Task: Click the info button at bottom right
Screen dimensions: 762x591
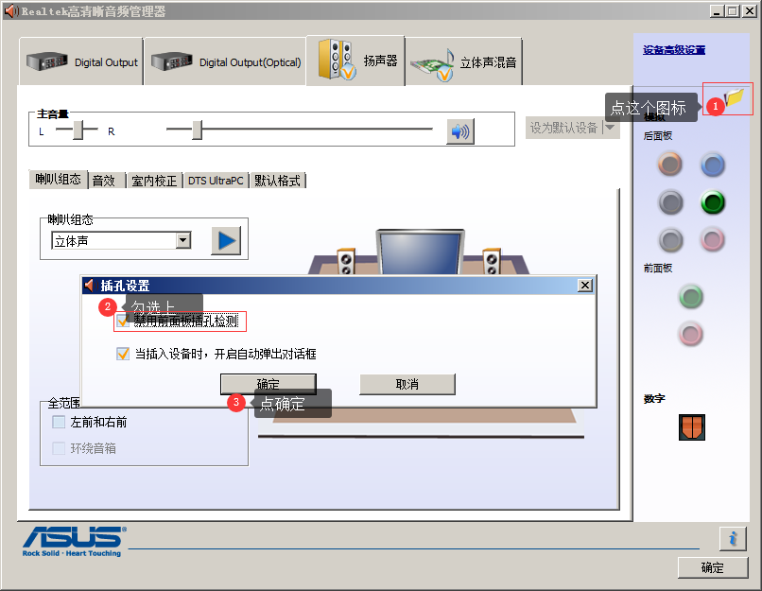Action: point(733,538)
